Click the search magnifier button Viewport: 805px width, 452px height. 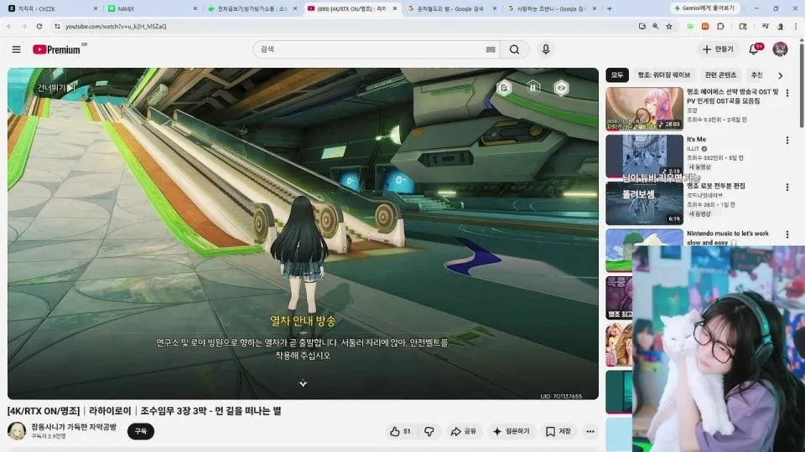click(x=514, y=49)
